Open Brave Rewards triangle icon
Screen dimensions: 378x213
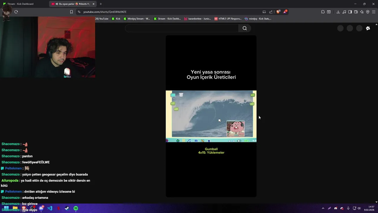pyautogui.click(x=285, y=12)
